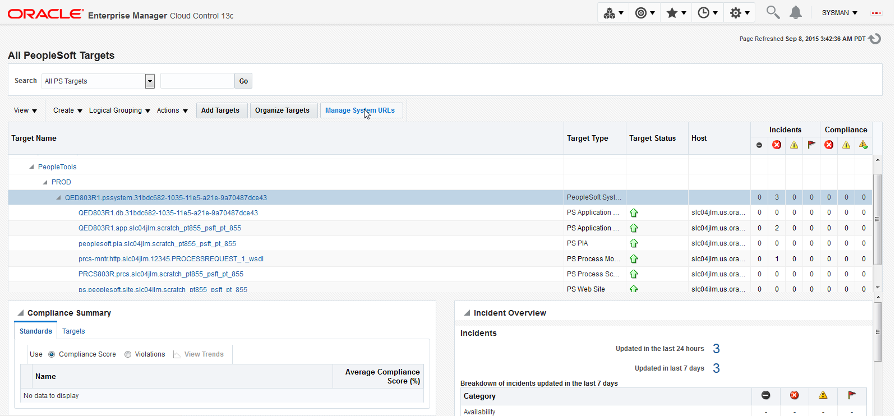Collapse the Compliance Summary panel
The width and height of the screenshot is (895, 416).
(21, 313)
